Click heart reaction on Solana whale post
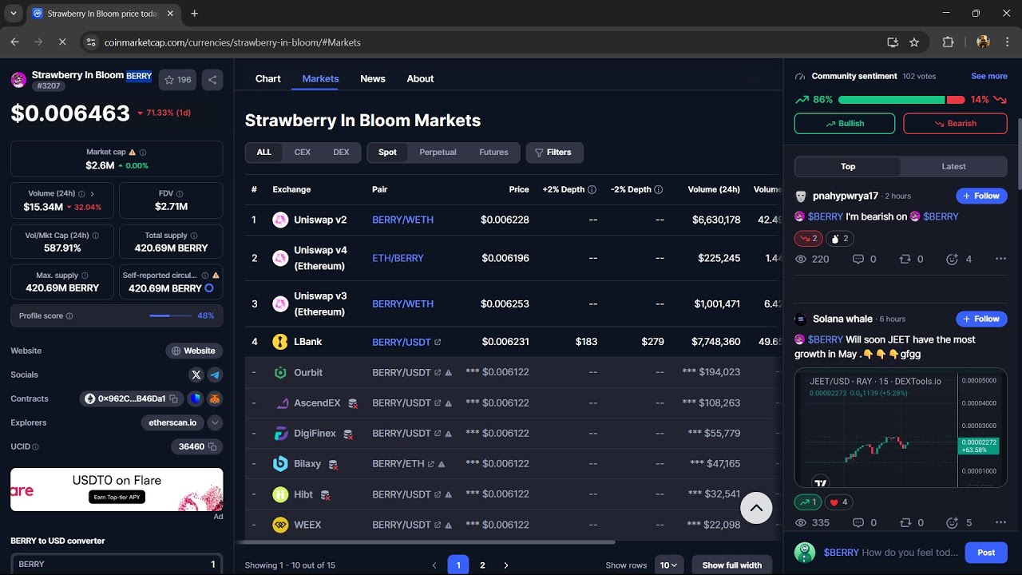This screenshot has height=575, width=1022. pos(838,502)
